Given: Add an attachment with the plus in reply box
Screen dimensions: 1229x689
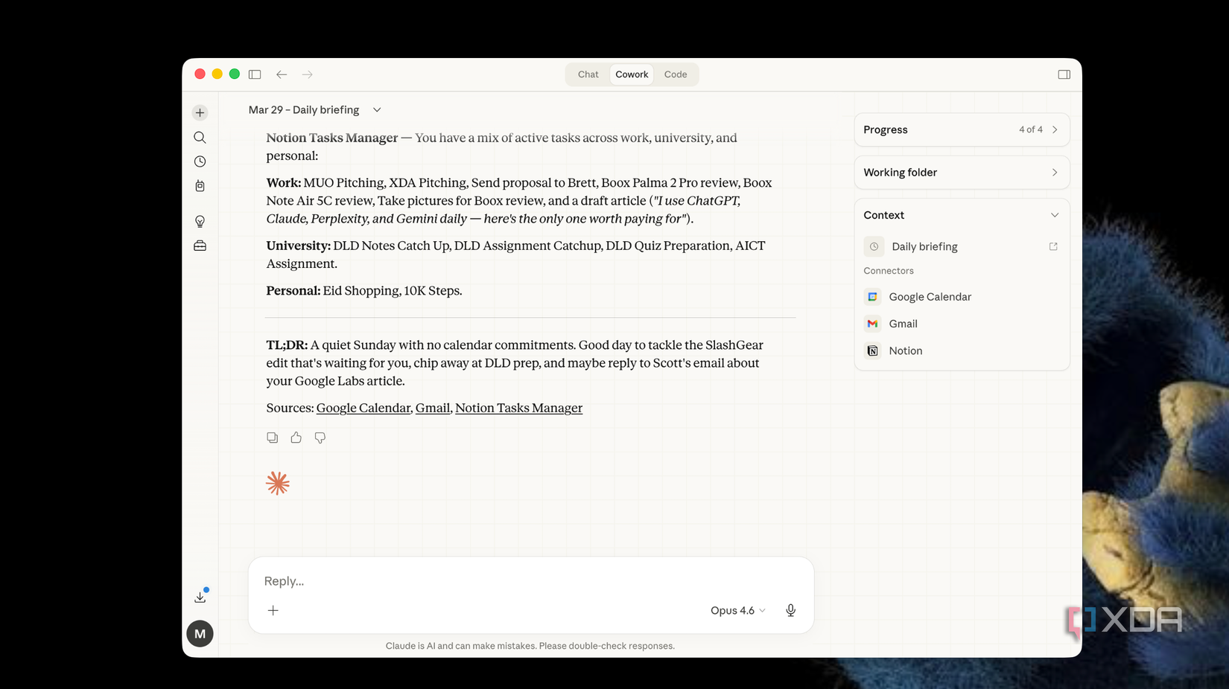Looking at the screenshot, I should (273, 610).
